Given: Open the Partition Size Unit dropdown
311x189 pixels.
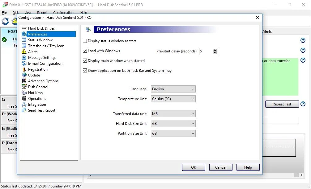Looking at the screenshot, I should point(173,134).
